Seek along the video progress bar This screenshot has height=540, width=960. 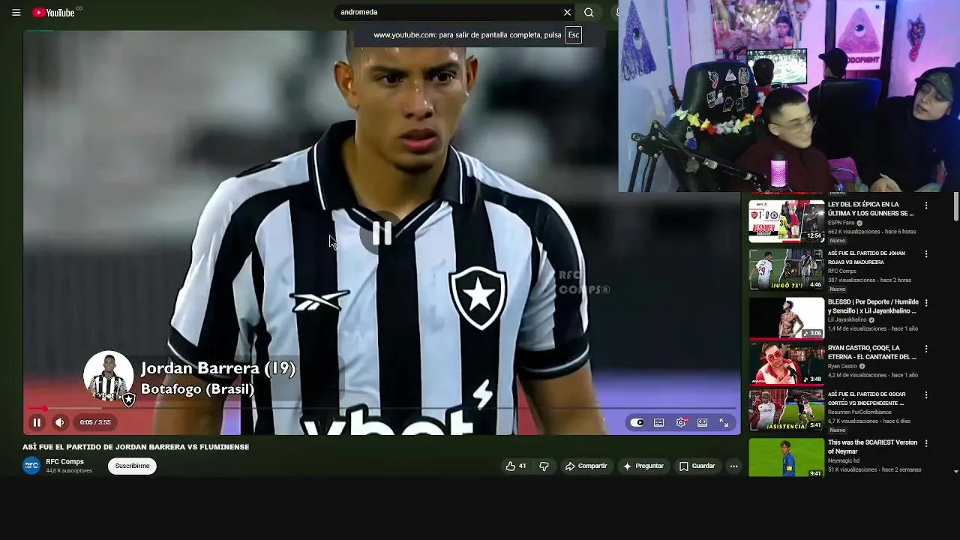382,409
